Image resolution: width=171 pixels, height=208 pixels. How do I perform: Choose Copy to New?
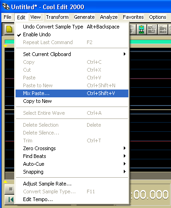pyautogui.click(x=72, y=101)
